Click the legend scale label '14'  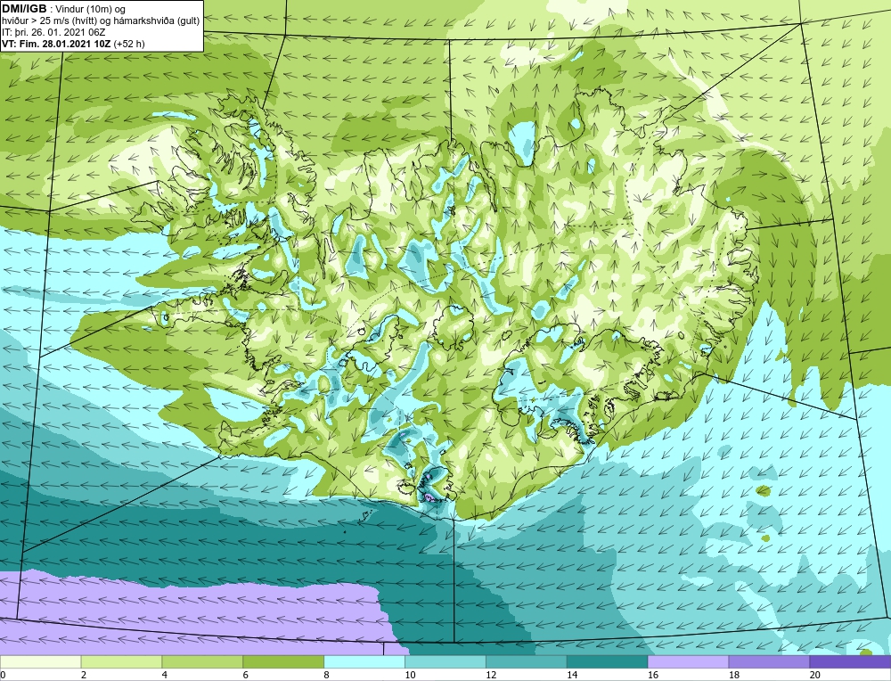(x=571, y=675)
